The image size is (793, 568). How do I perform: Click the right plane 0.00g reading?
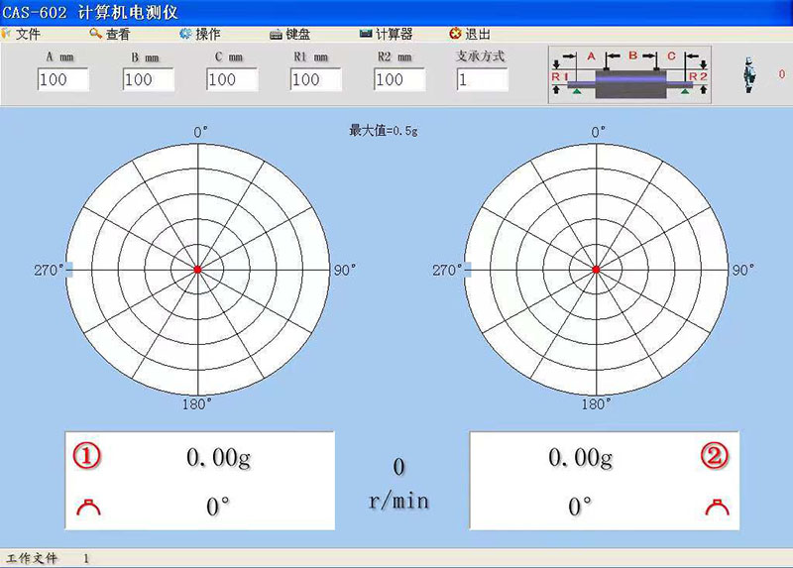tap(580, 457)
